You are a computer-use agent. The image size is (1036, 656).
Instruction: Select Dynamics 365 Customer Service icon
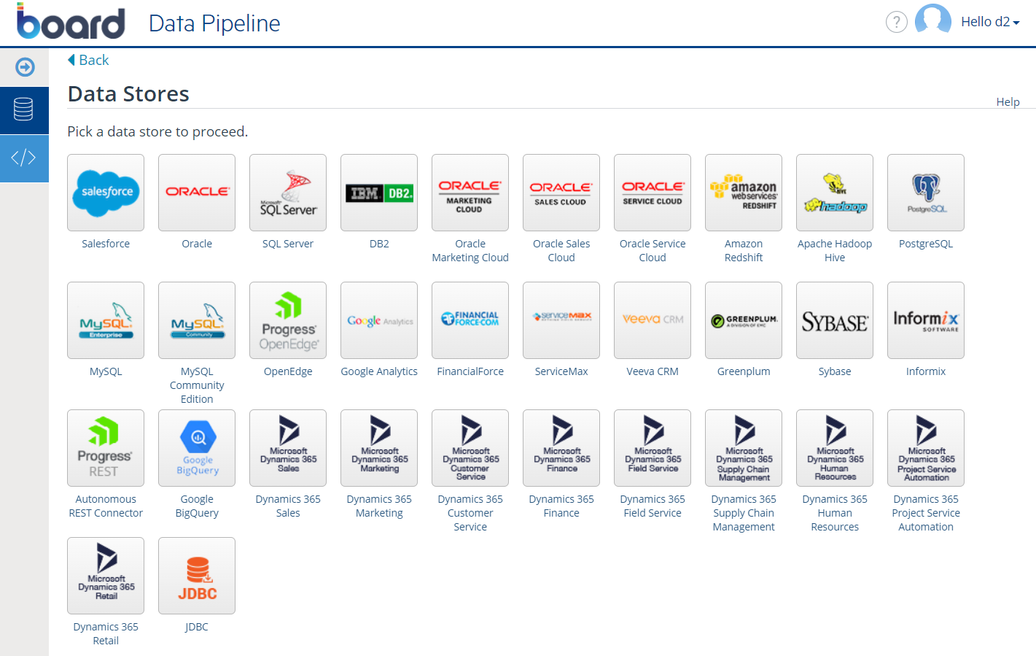(470, 448)
